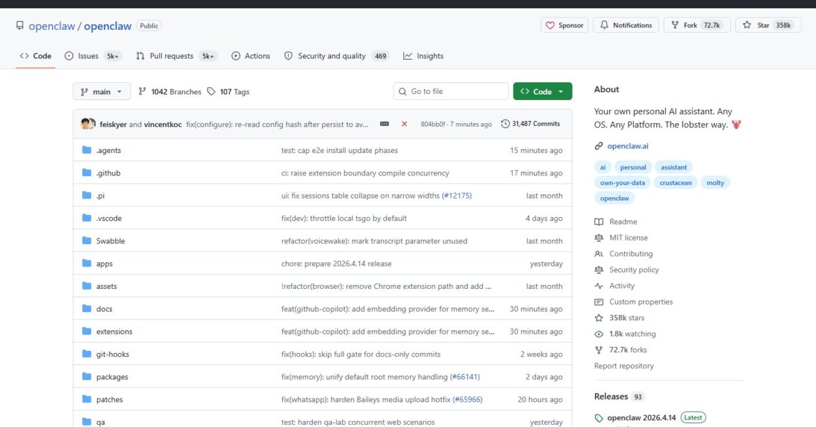This screenshot has height=427, width=816.
Task: Click the link icon beside openclaw.ai
Action: [598, 146]
